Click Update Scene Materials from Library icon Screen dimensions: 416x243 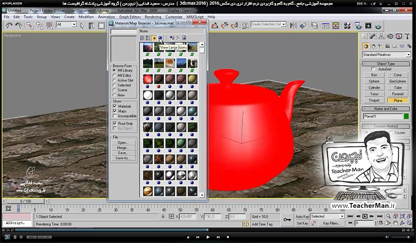pos(172,38)
